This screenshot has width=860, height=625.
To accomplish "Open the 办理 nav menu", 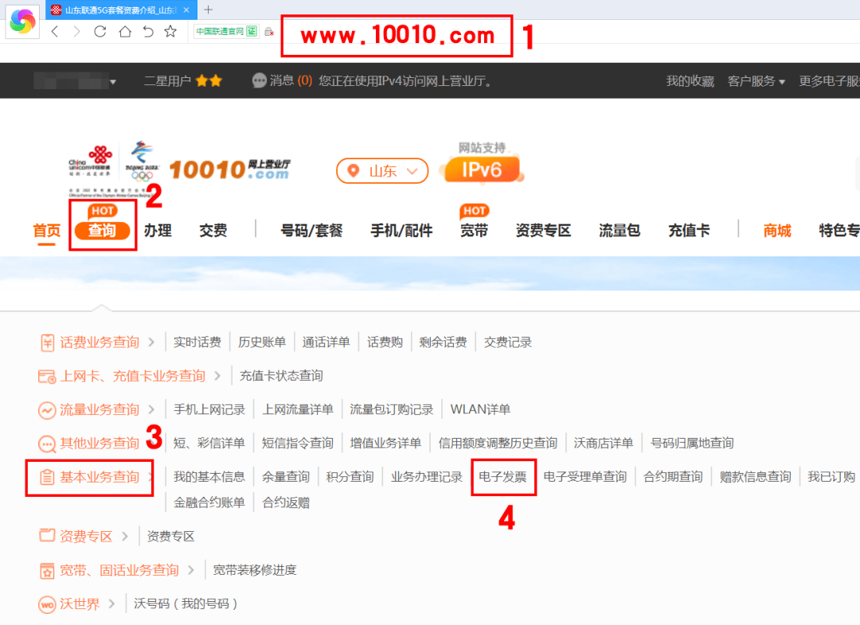I will point(158,230).
